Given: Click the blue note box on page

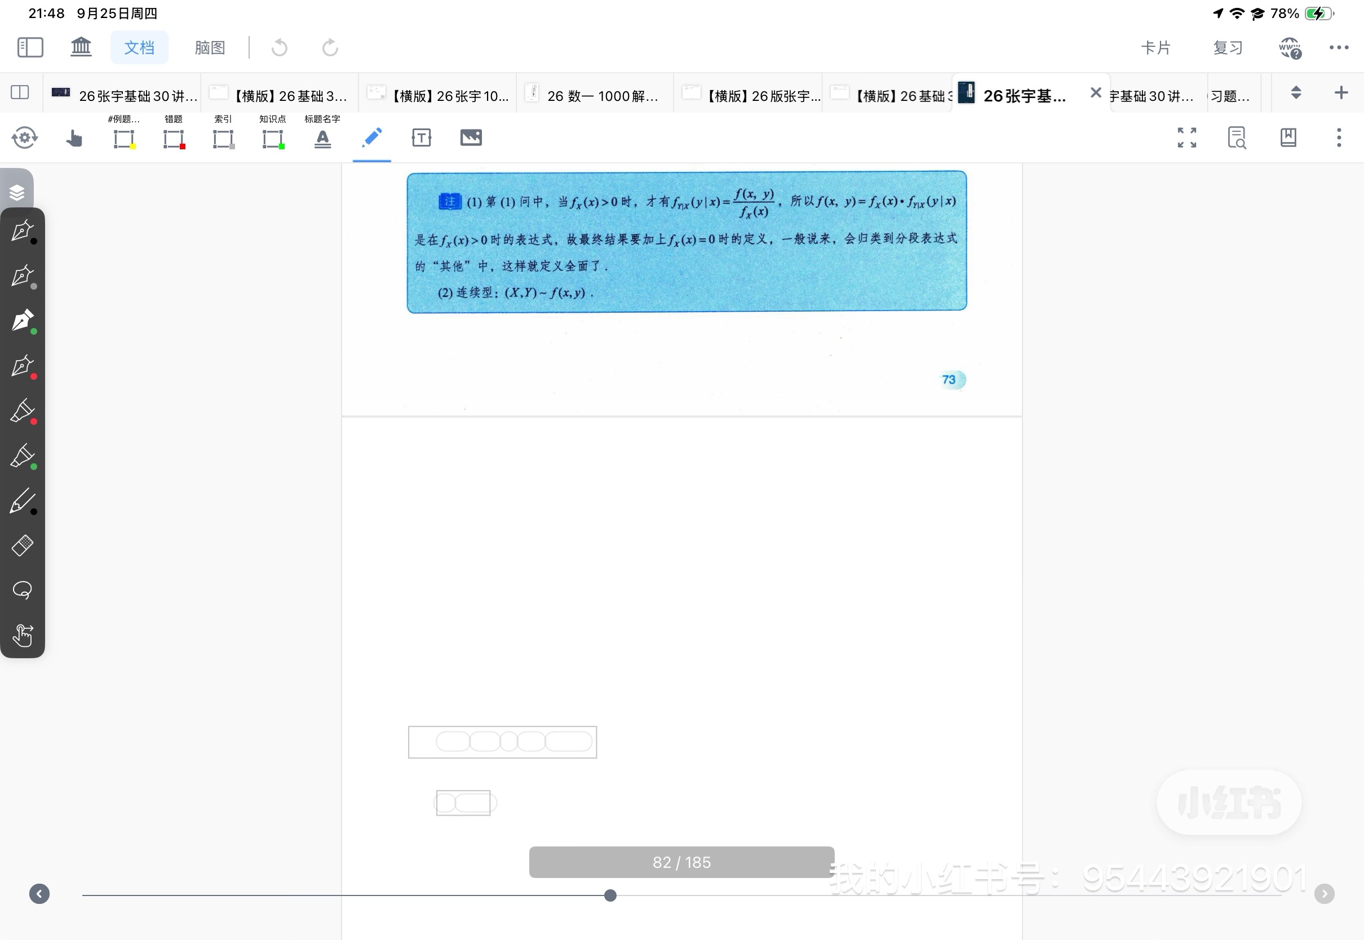Looking at the screenshot, I should 687,241.
